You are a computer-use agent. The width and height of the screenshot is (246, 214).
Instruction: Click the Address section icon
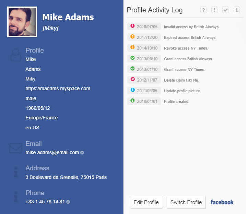(15, 173)
